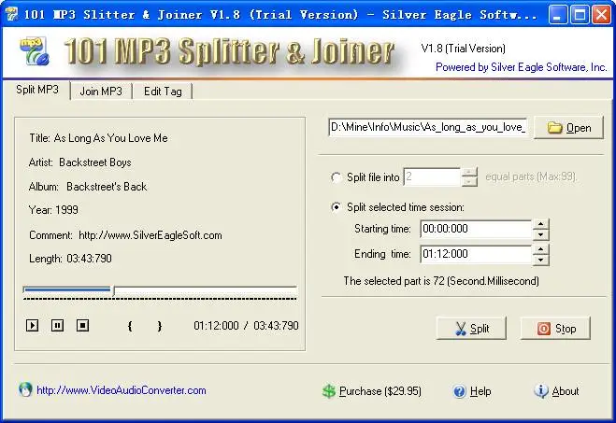Click the Starting time input field
This screenshot has width=616, height=423.
pos(476,229)
